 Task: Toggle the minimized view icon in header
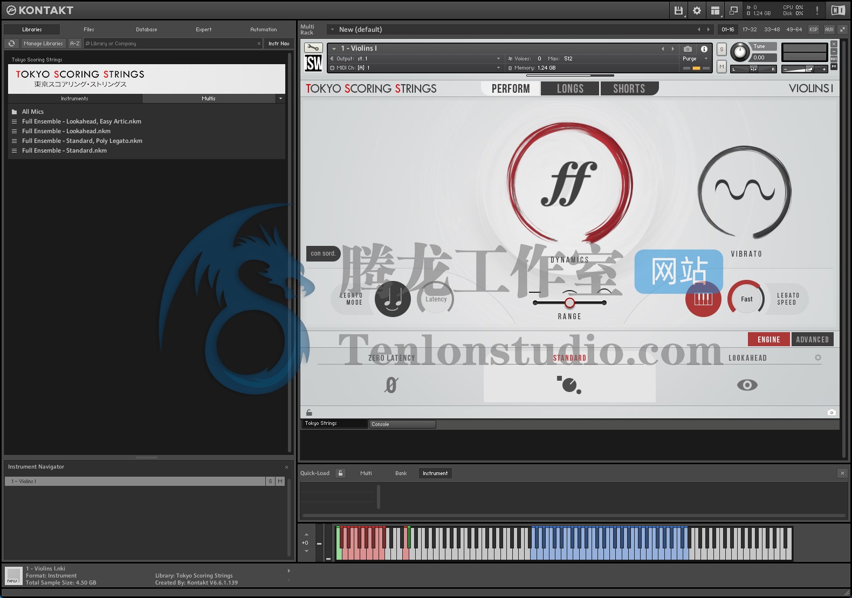pos(733,10)
